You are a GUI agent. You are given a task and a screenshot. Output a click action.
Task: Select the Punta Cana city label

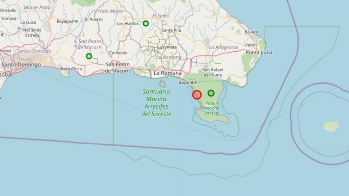[259, 52]
